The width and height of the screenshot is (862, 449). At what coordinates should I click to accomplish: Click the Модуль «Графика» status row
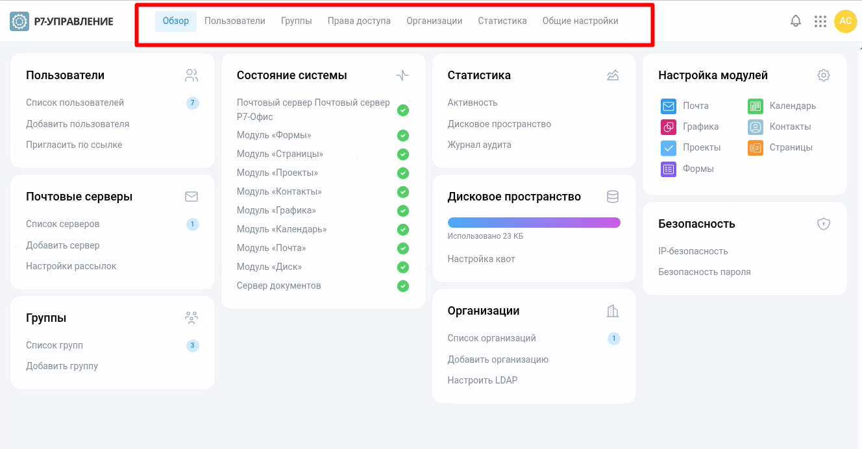click(x=323, y=211)
